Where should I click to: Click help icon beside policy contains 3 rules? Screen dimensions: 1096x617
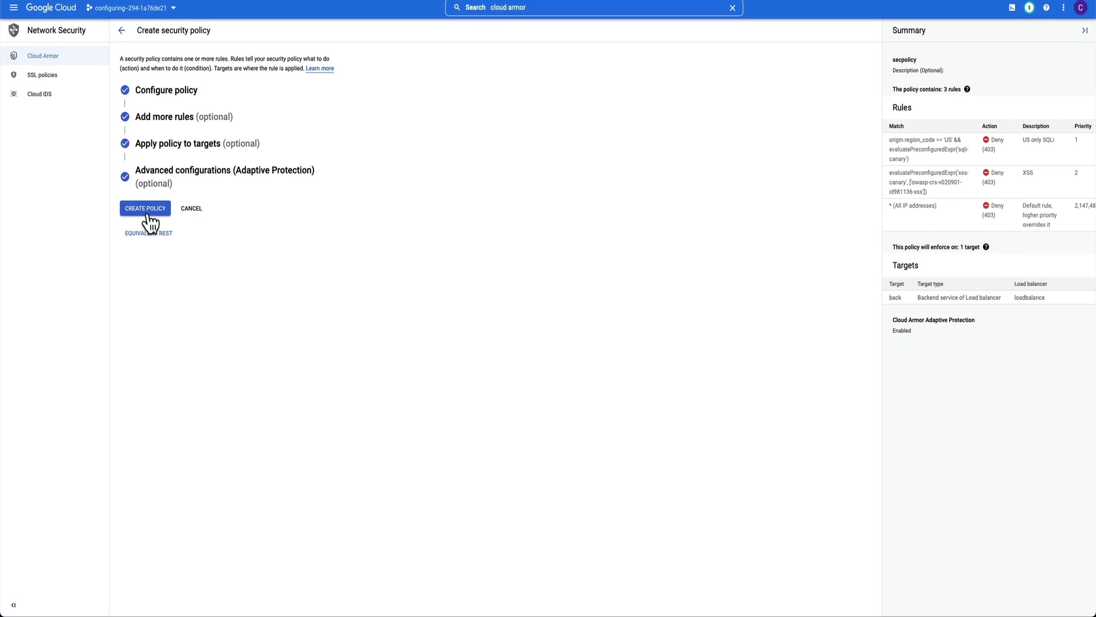pyautogui.click(x=967, y=89)
